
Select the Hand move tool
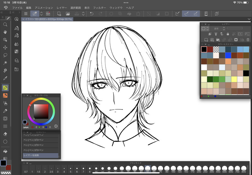5,32
